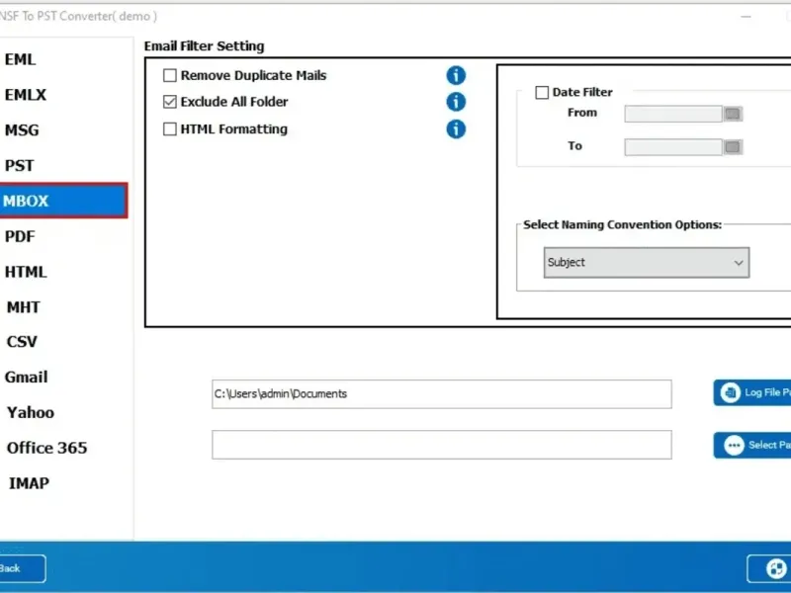Tick the Date Filter checkbox
The width and height of the screenshot is (791, 593).
[x=542, y=93]
